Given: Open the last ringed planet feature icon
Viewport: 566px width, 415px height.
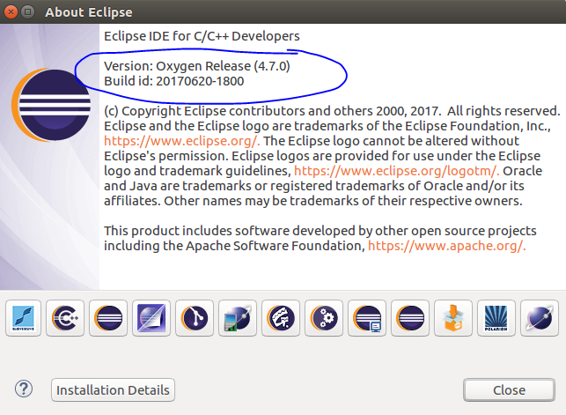Looking at the screenshot, I should pyautogui.click(x=540, y=318).
